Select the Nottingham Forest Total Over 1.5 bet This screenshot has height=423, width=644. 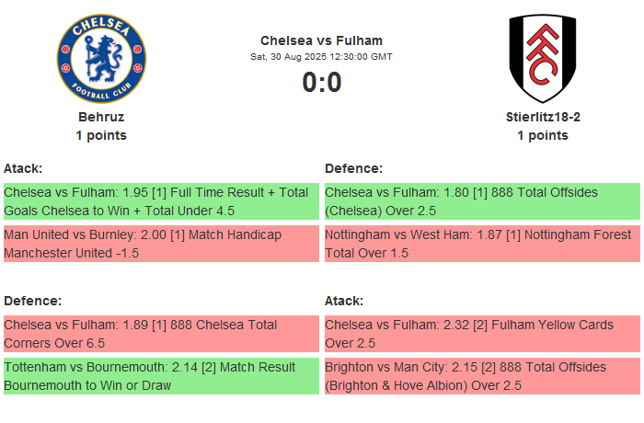[x=482, y=244]
